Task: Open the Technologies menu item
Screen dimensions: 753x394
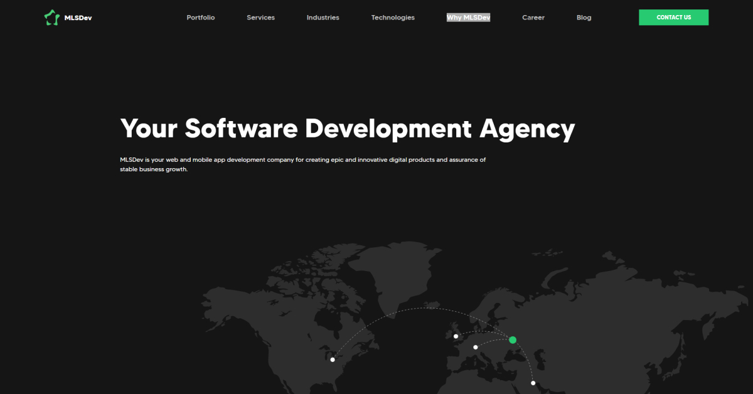Action: point(393,18)
